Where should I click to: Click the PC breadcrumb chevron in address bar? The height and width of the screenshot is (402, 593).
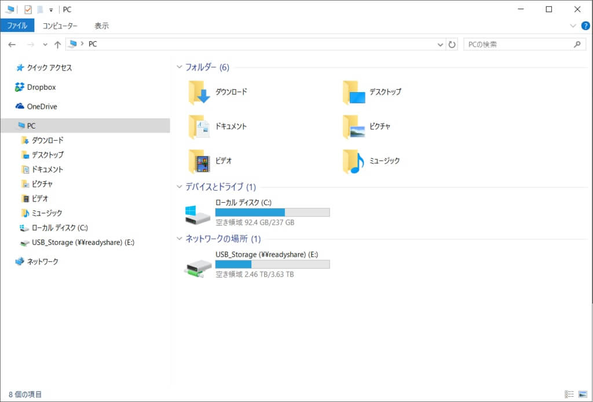click(82, 44)
